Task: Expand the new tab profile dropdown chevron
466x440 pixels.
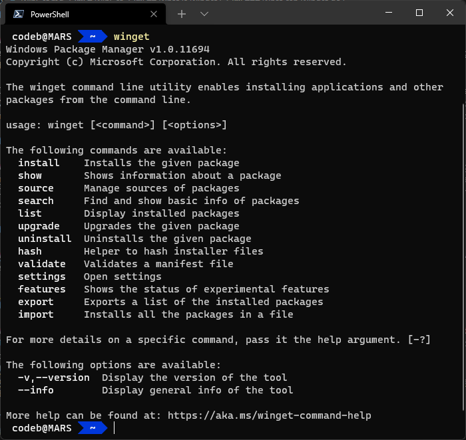Action: click(204, 14)
